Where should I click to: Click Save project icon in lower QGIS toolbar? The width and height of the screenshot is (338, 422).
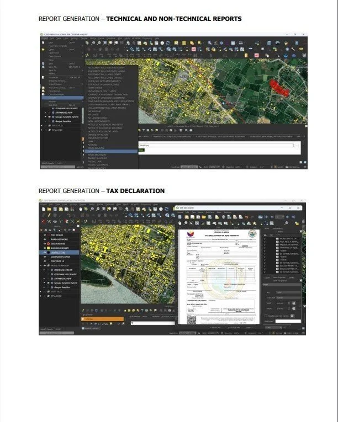pyautogui.click(x=55, y=209)
